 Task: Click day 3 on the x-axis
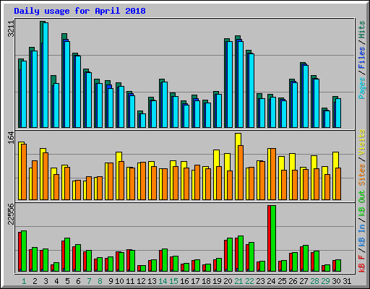pos(46,281)
